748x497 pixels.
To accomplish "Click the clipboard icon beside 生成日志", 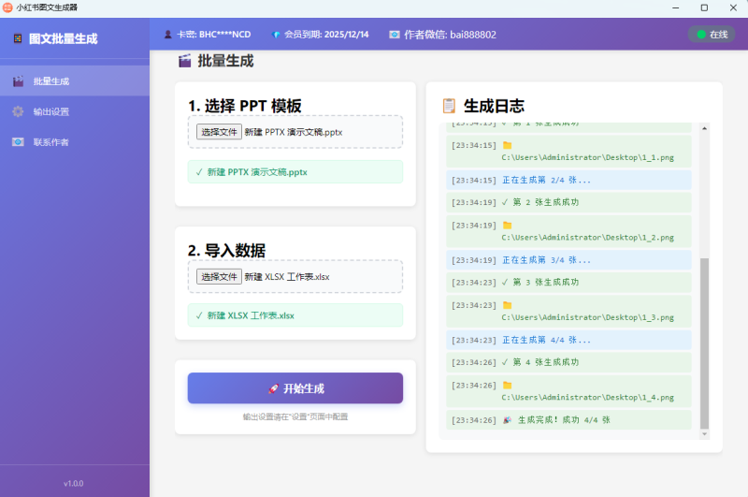I will pos(450,106).
